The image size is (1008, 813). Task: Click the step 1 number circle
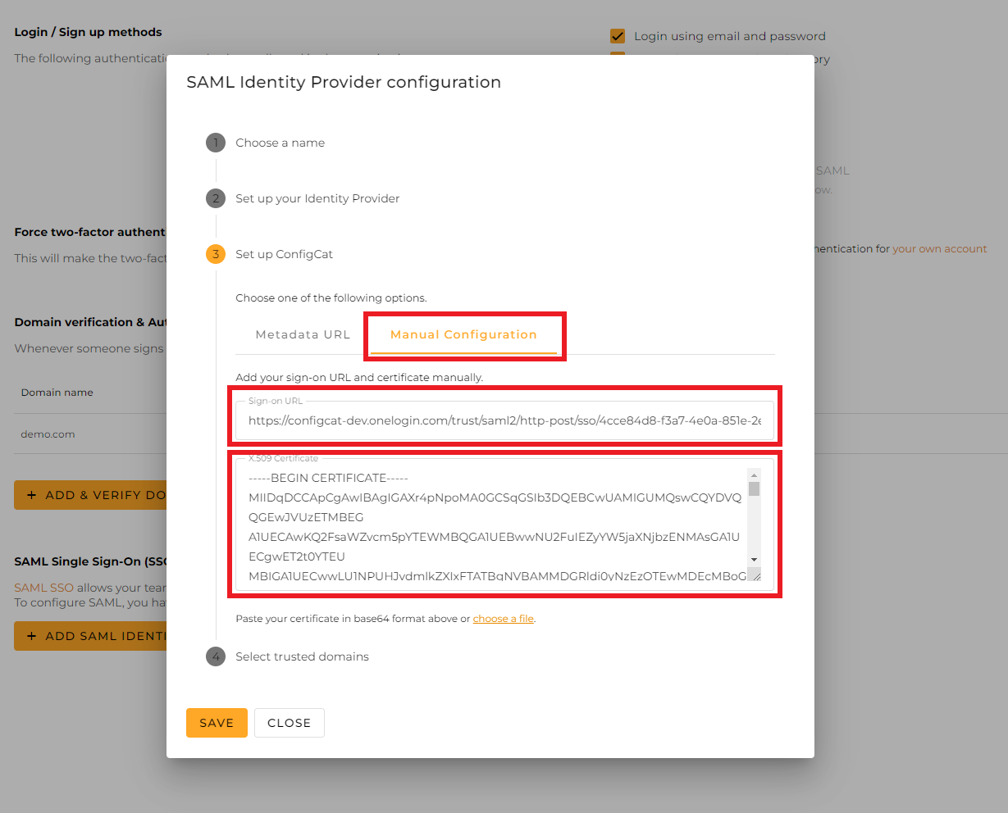tap(215, 143)
